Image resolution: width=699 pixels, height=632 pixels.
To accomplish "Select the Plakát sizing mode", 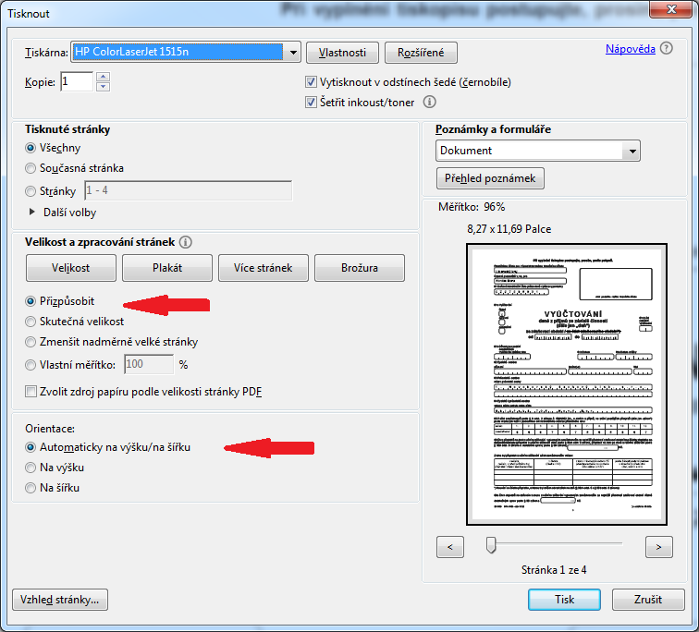I will [x=166, y=268].
